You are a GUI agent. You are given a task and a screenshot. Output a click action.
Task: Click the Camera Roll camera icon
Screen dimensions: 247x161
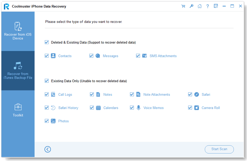(x=197, y=108)
